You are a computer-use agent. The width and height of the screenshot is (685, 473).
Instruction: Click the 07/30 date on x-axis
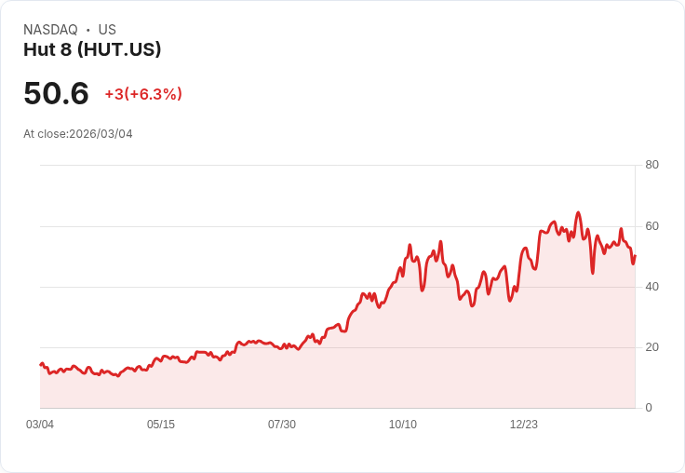[282, 424]
